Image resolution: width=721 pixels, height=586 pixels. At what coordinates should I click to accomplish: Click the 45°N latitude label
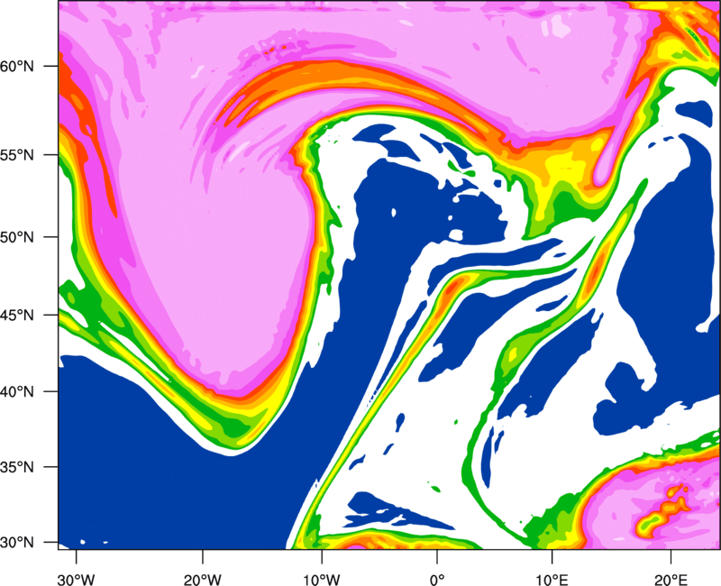point(17,315)
